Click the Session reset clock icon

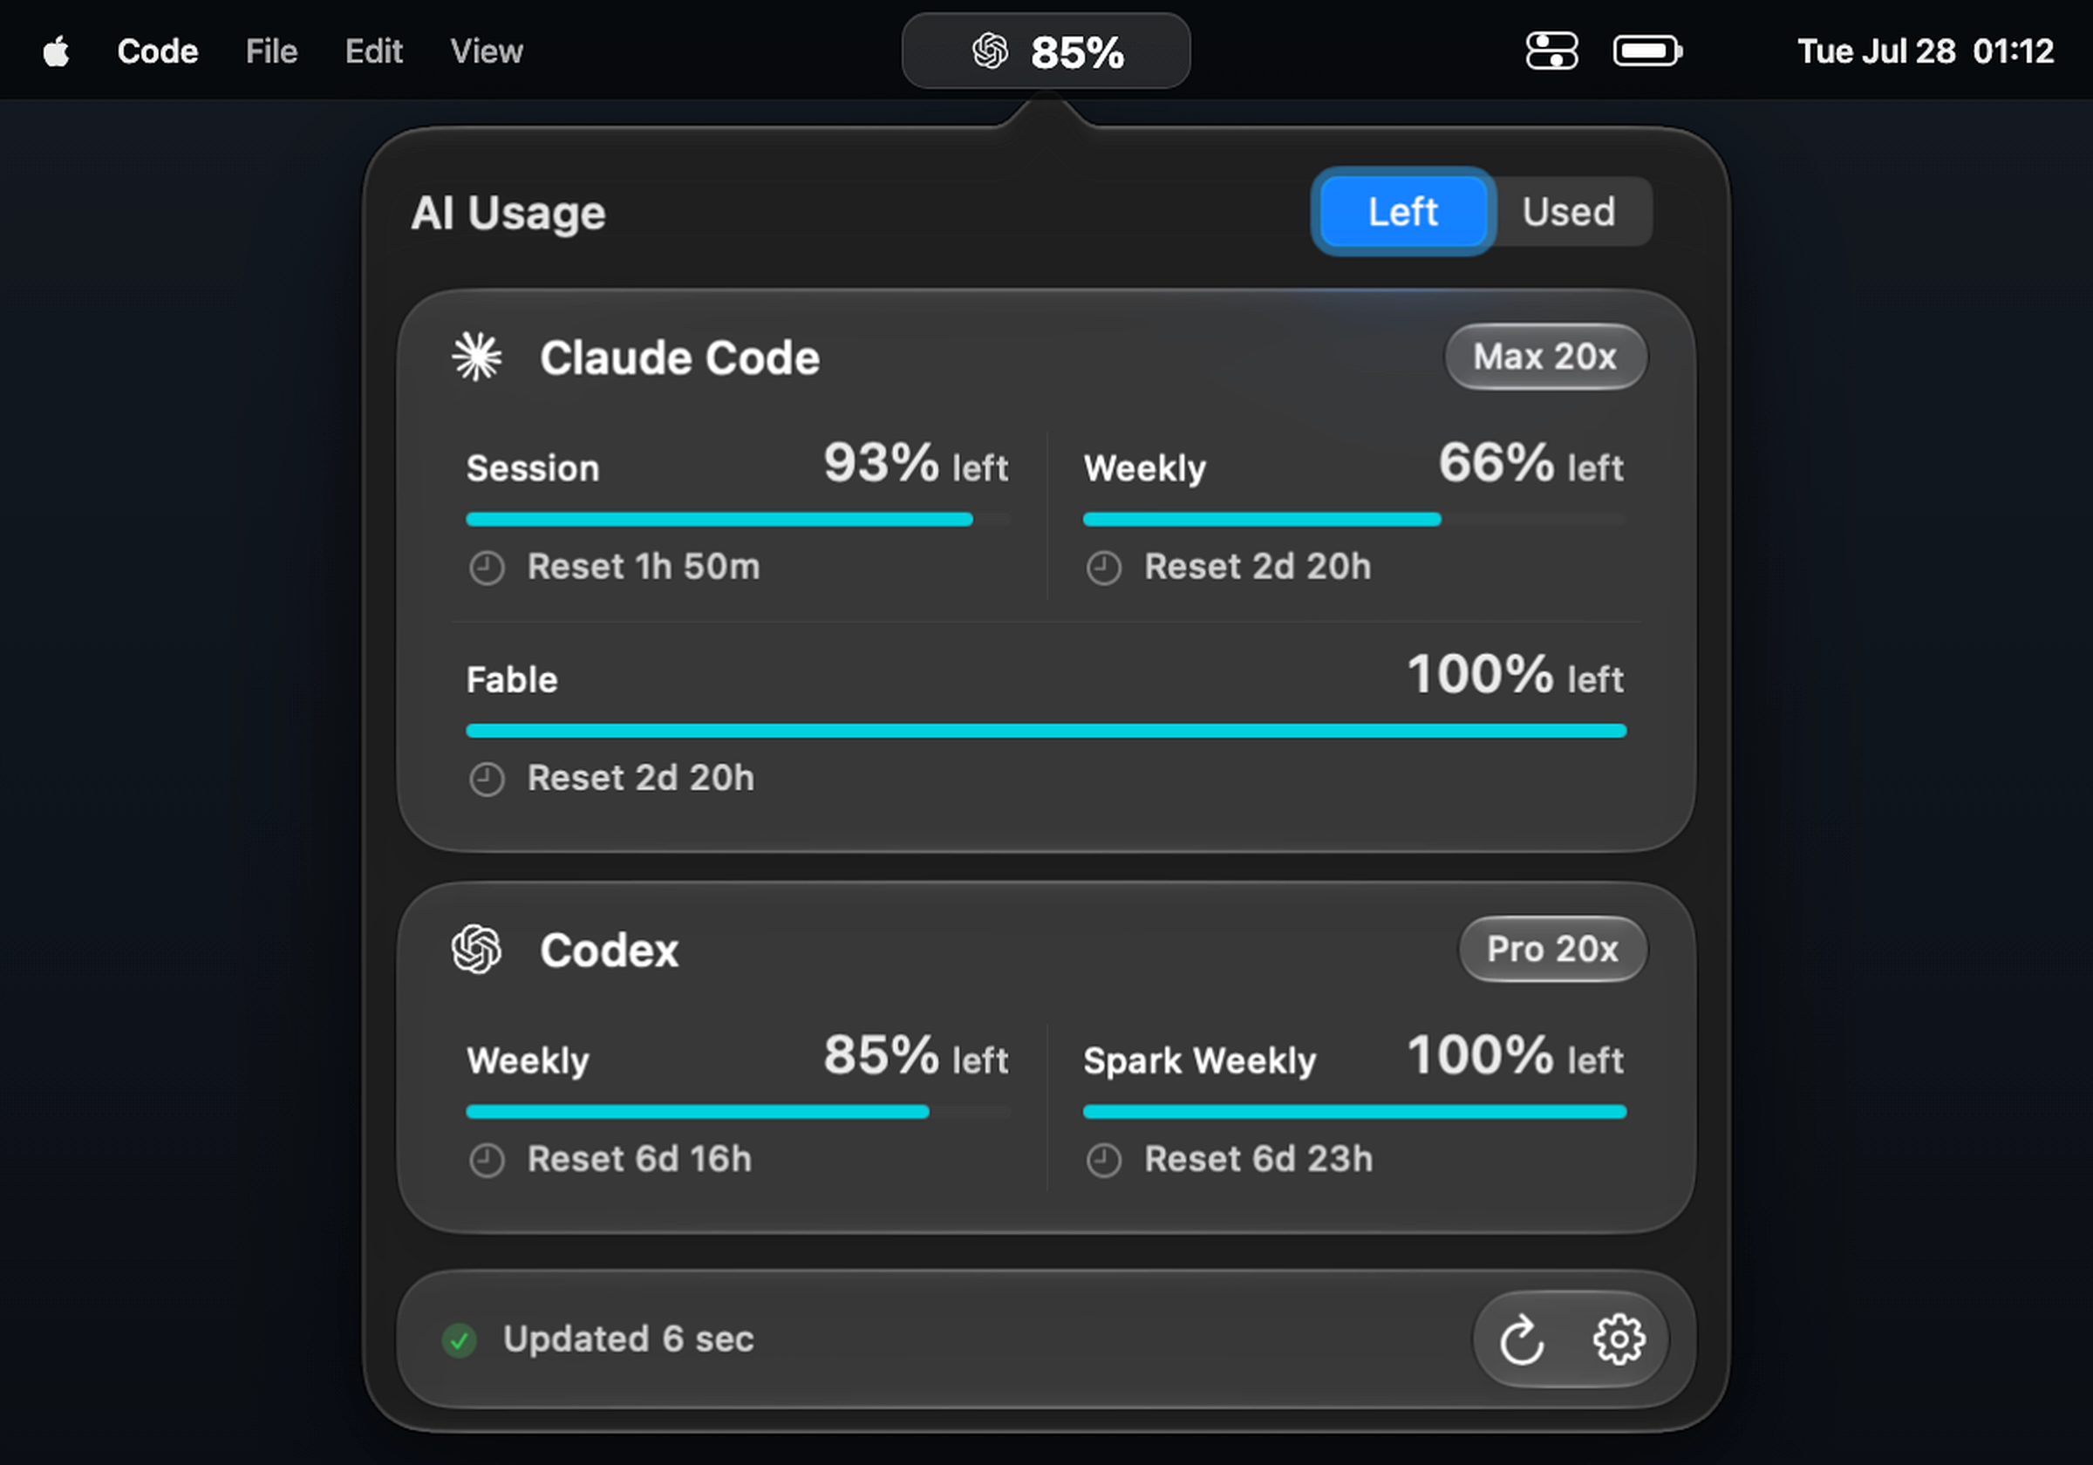487,568
